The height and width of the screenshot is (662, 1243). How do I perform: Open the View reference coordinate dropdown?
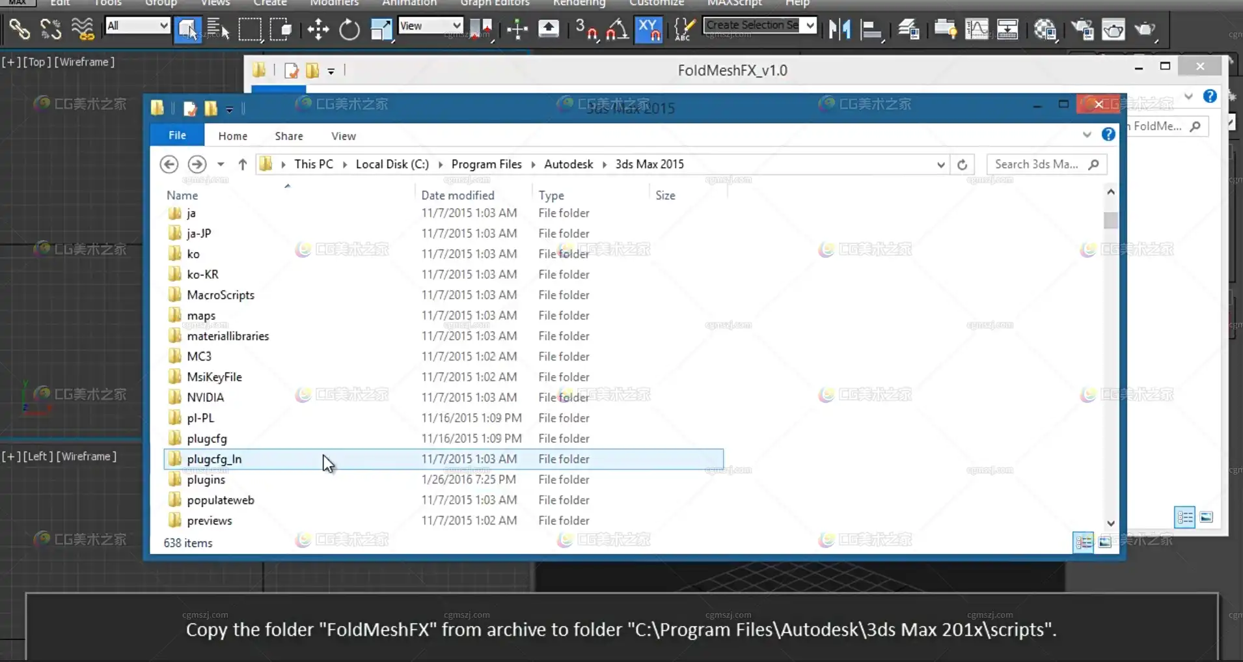point(430,26)
